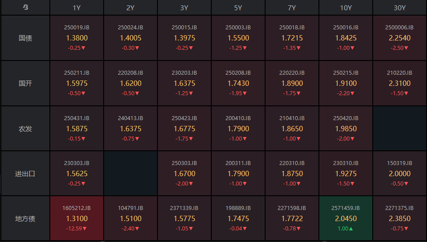Select the 30Y column header
Viewport: 427px width, 242px height.
point(399,8)
